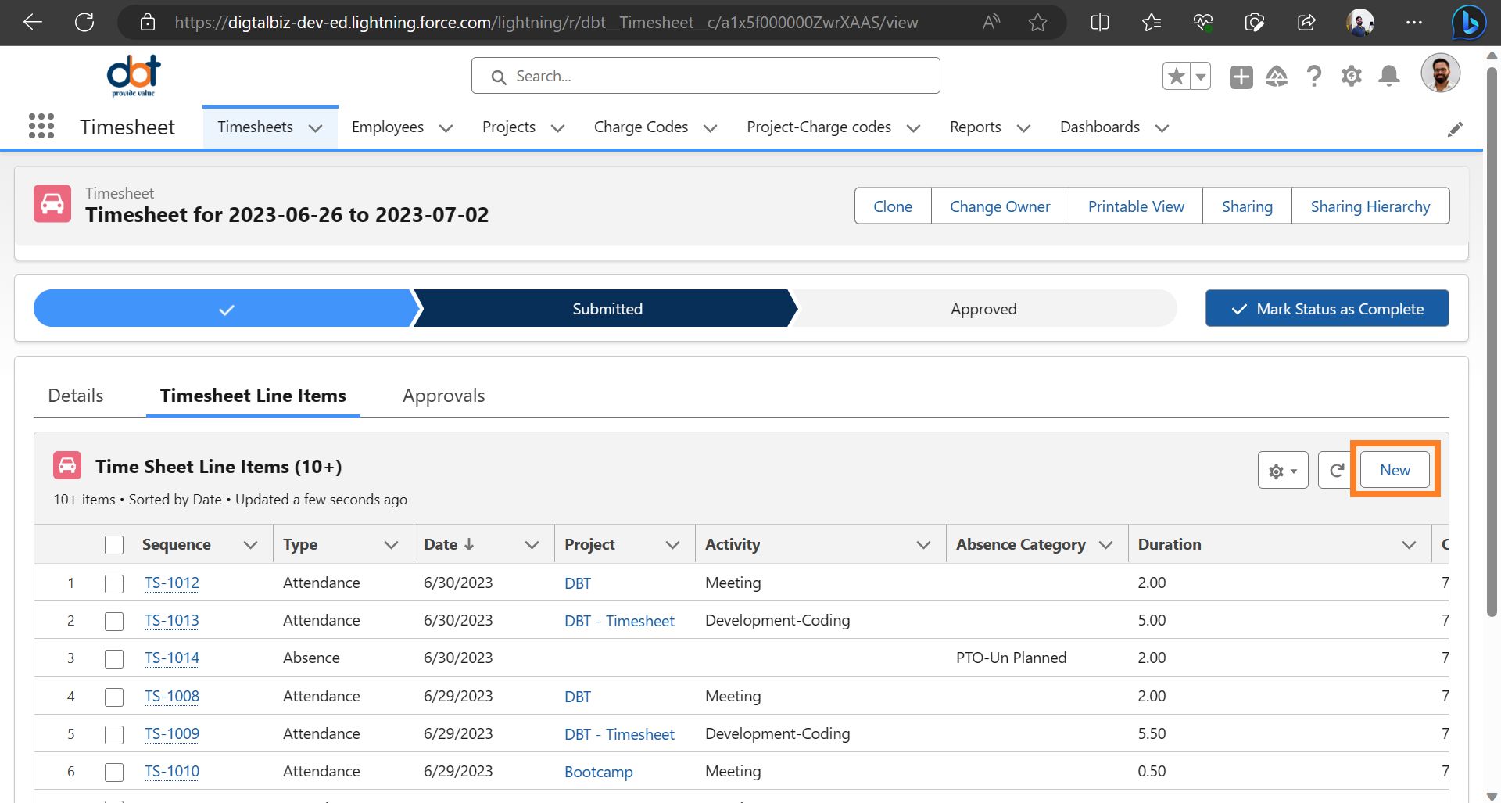1501x803 pixels.
Task: Open read aloud icon in address bar
Action: coord(991,22)
